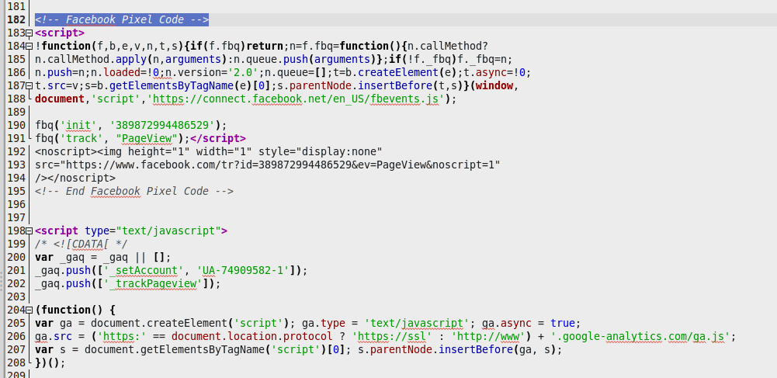Click the CDATA comment on line 199

82,244
